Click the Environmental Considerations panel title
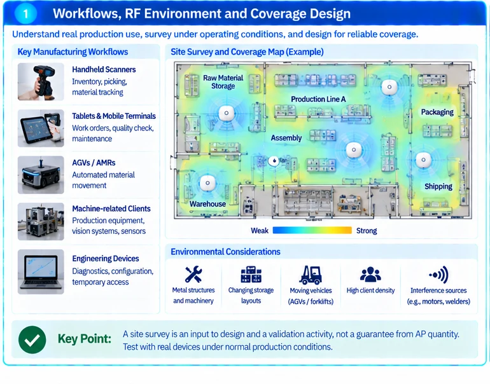The width and height of the screenshot is (490, 384). tap(225, 252)
